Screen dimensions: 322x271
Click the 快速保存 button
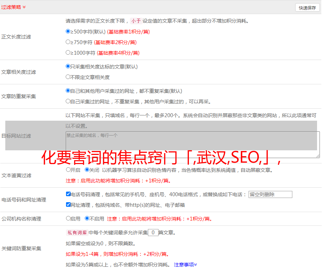point(307,8)
